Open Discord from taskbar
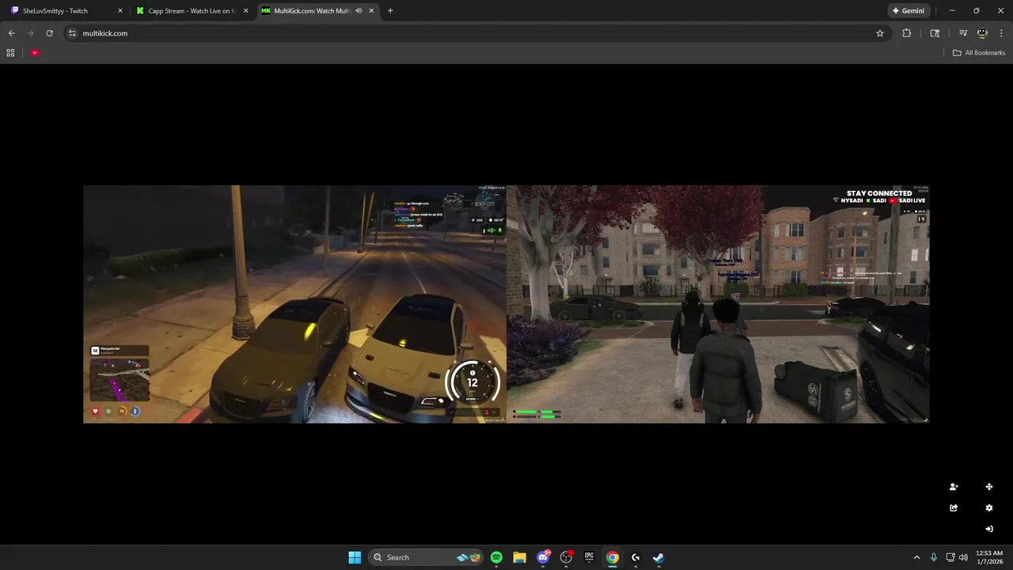The width and height of the screenshot is (1013, 570). coord(543,557)
